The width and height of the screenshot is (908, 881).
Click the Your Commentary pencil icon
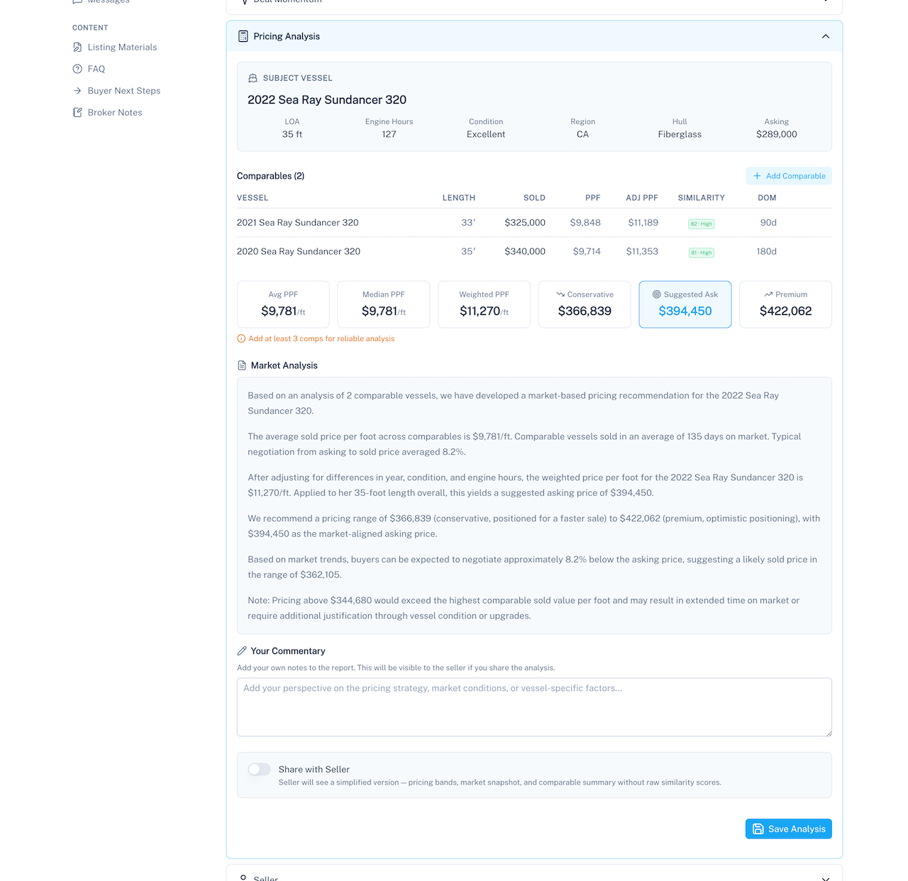click(x=241, y=650)
